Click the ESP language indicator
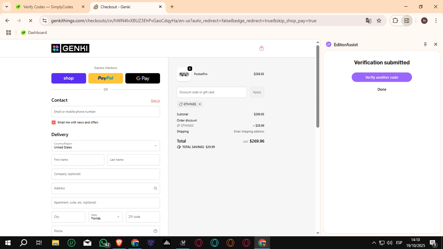Viewport: 443px width, 249px height. (x=399, y=243)
